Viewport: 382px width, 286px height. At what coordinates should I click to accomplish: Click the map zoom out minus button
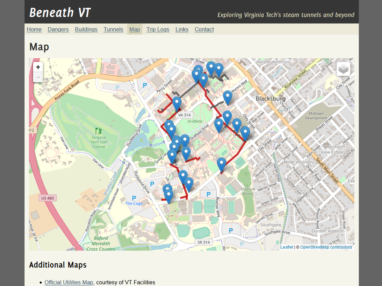38,77
